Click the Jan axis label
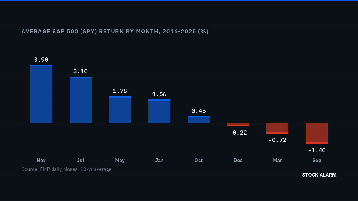Screen dimensions: 358x201 coord(159,160)
